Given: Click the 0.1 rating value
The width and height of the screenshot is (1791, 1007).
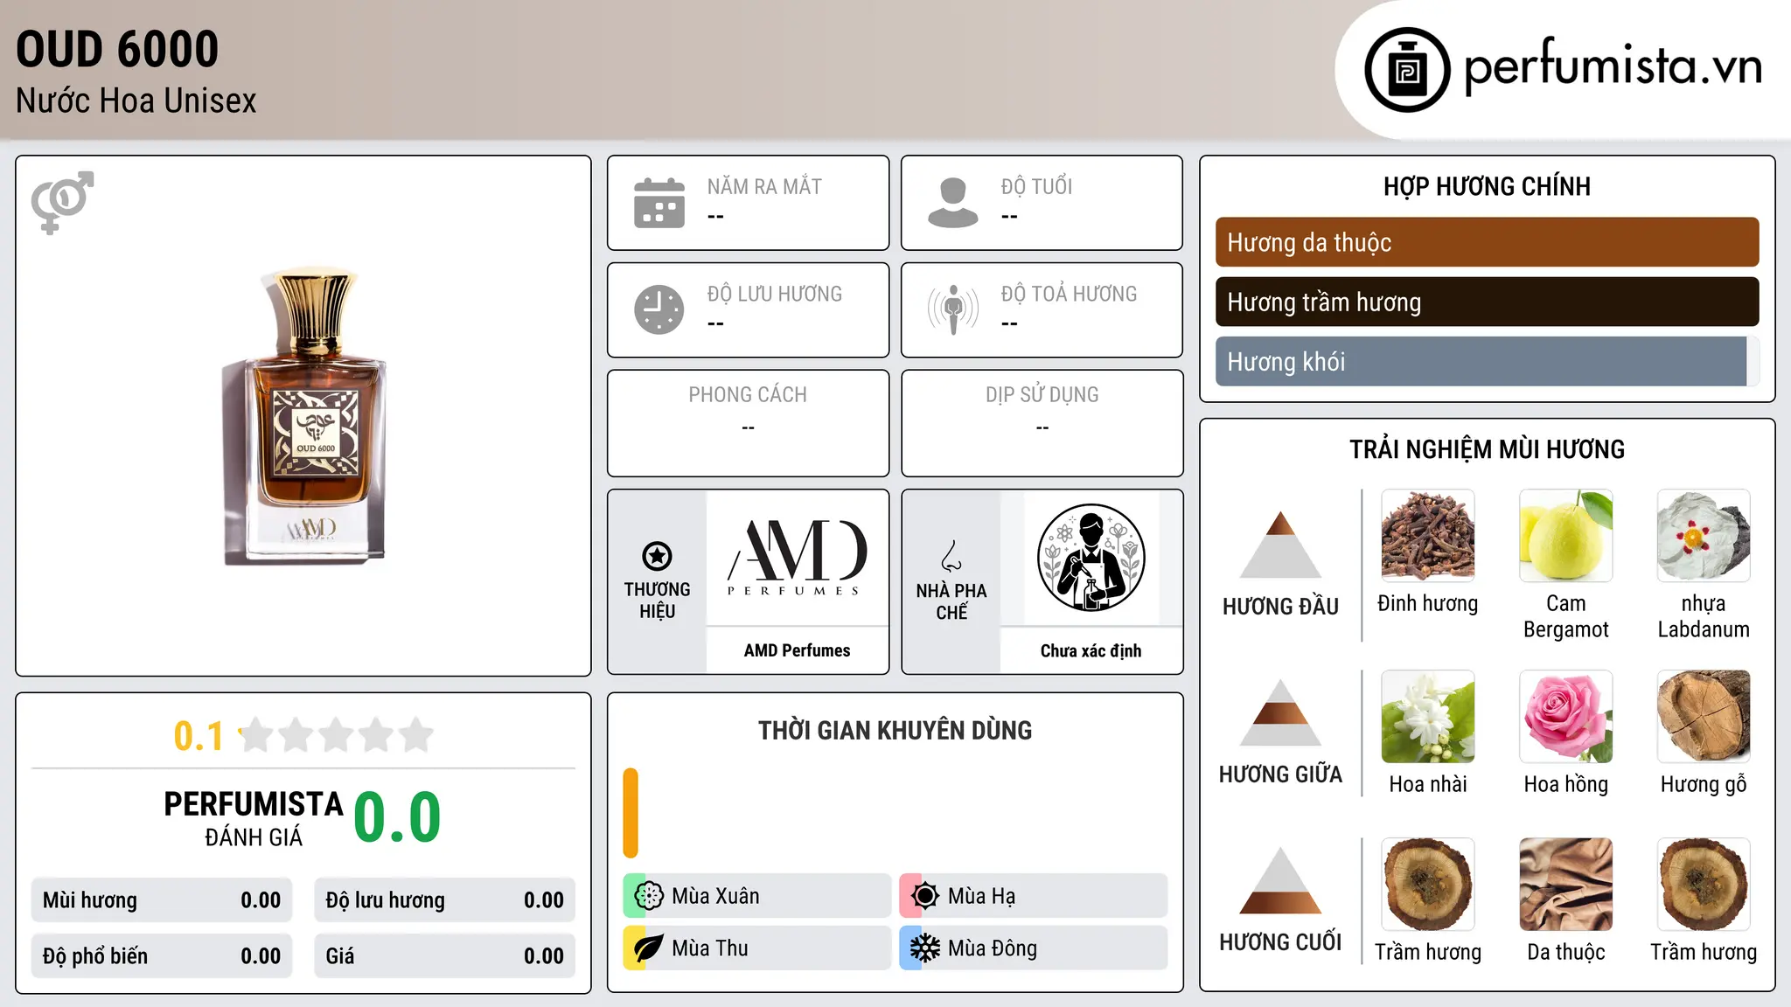Looking at the screenshot, I should point(199,736).
